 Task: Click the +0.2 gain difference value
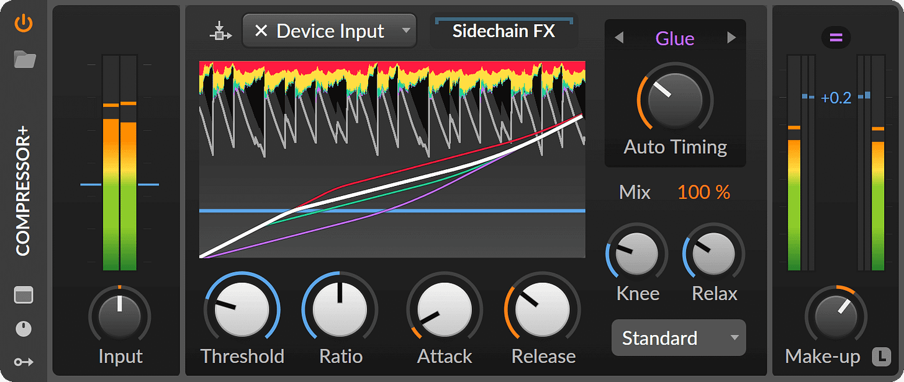[x=836, y=98]
